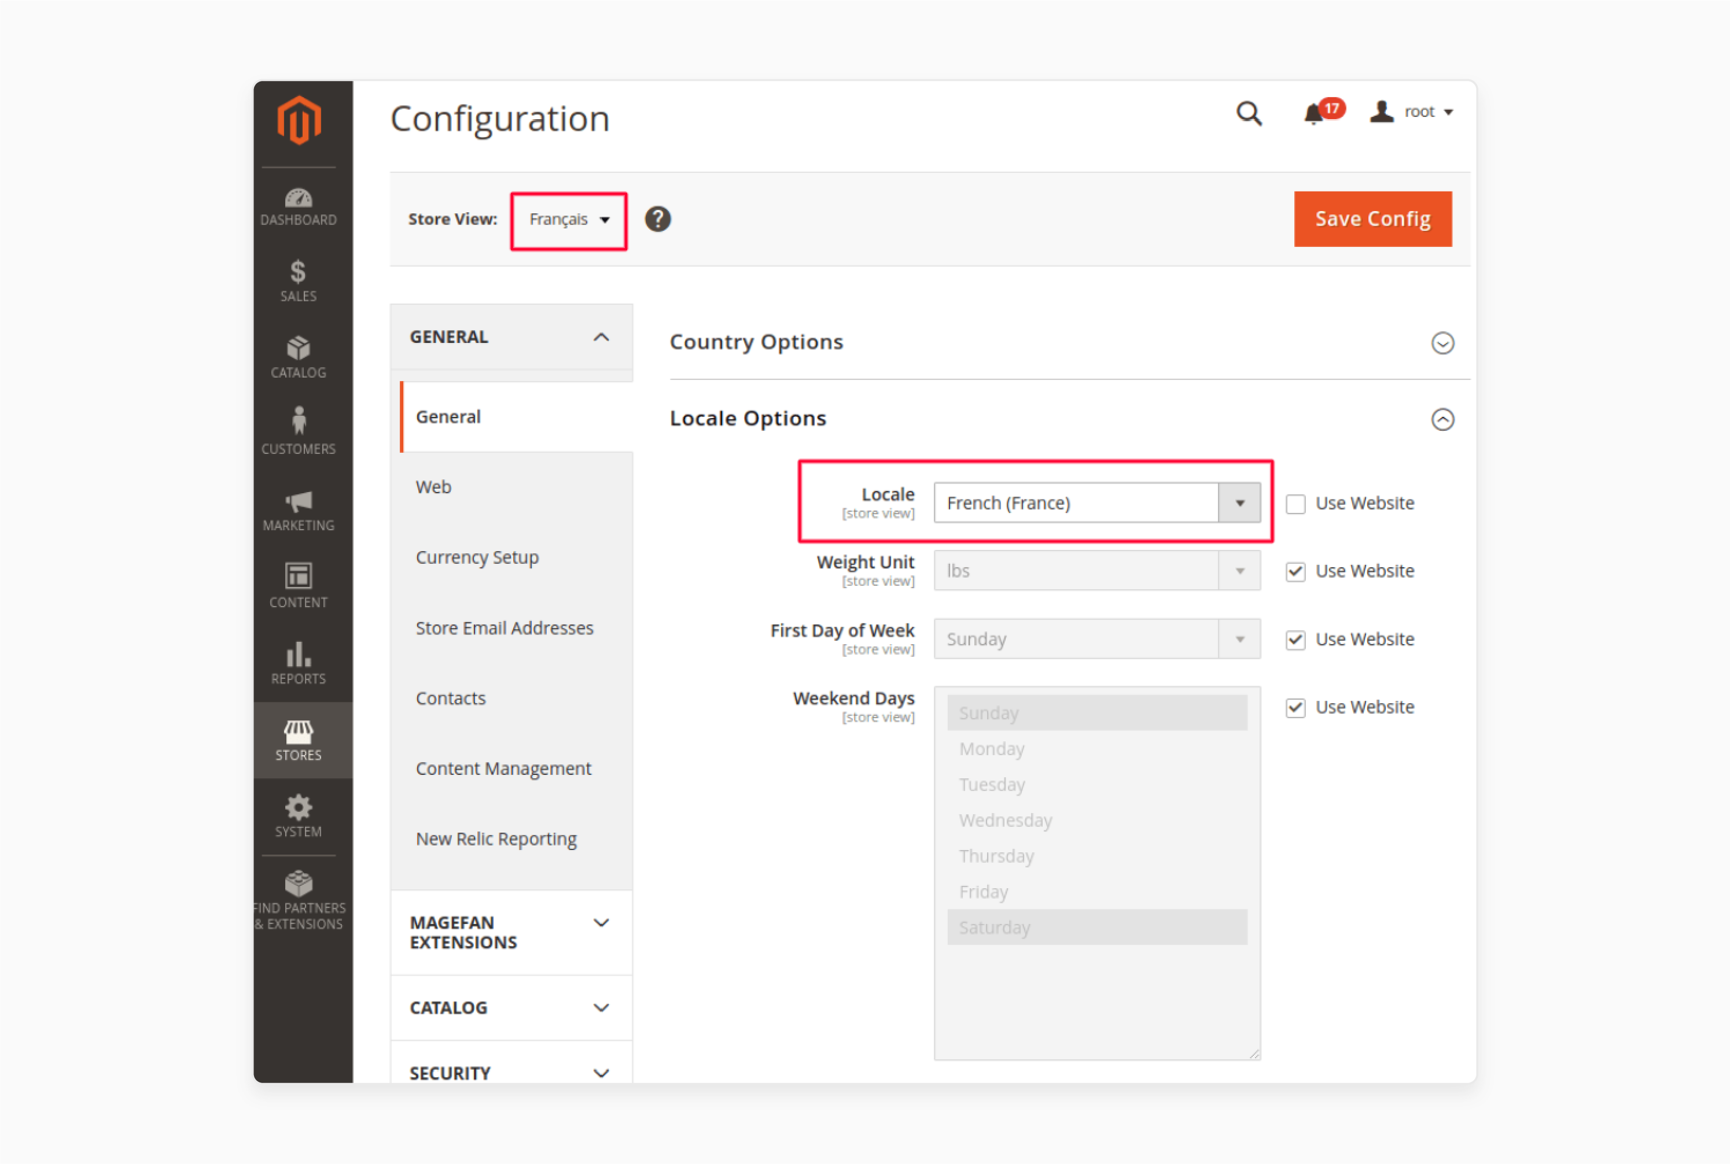
Task: Expand the CATALOG configuration section
Action: 511,1007
